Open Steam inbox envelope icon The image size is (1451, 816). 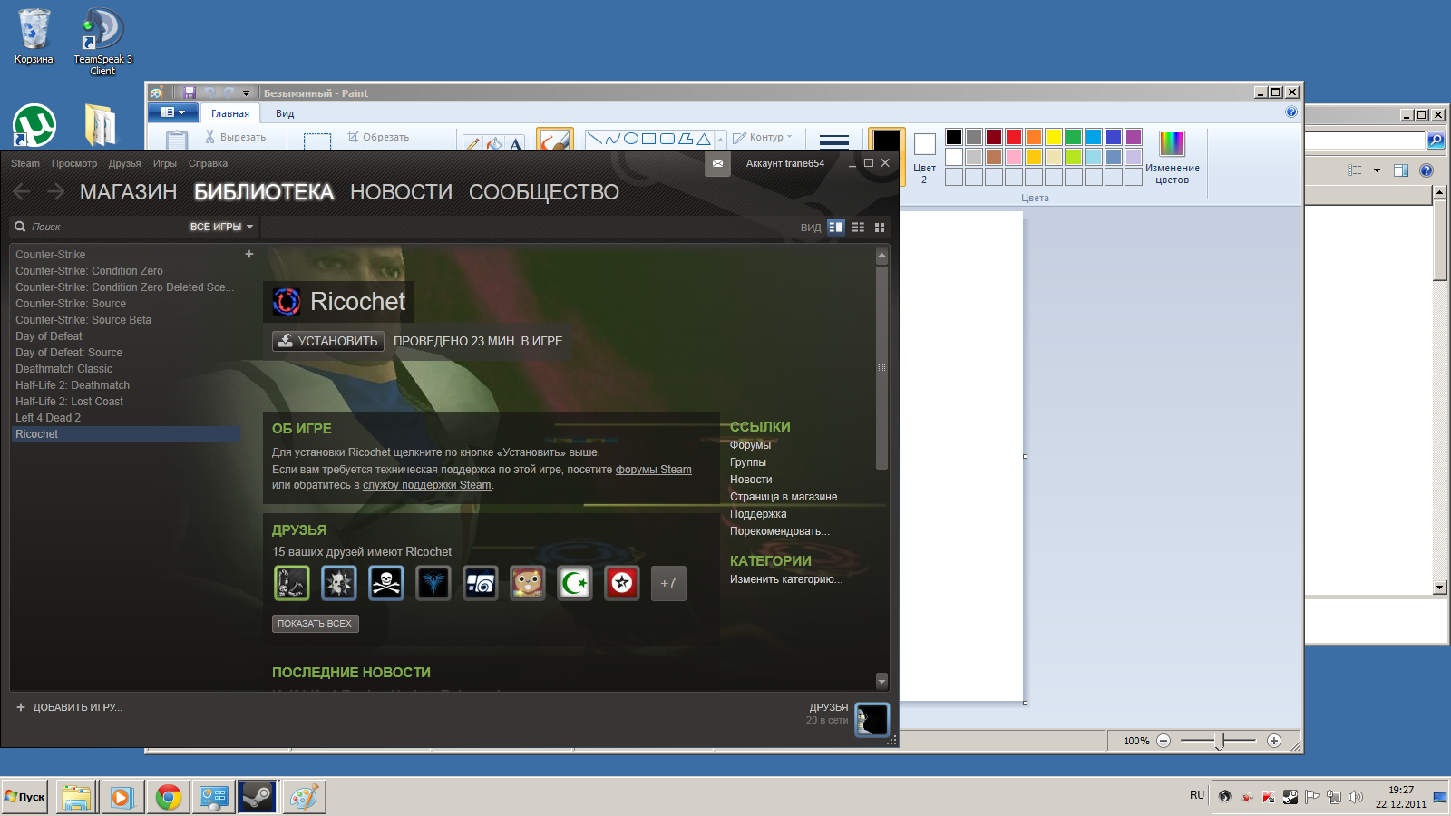(x=717, y=163)
